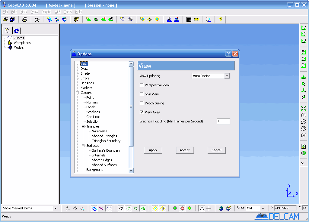Click the view from Z axis icon
Image resolution: width=309 pixels, height=222 pixels.
[304, 41]
